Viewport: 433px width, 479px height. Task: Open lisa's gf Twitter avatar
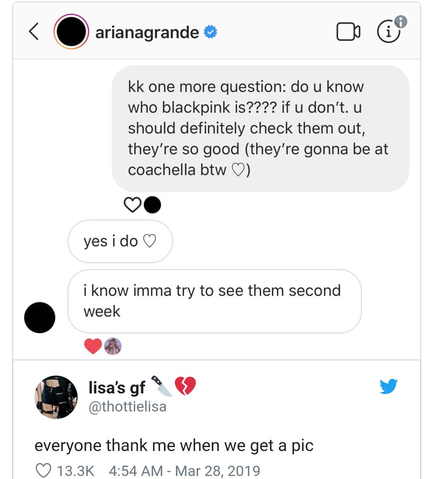click(x=56, y=397)
